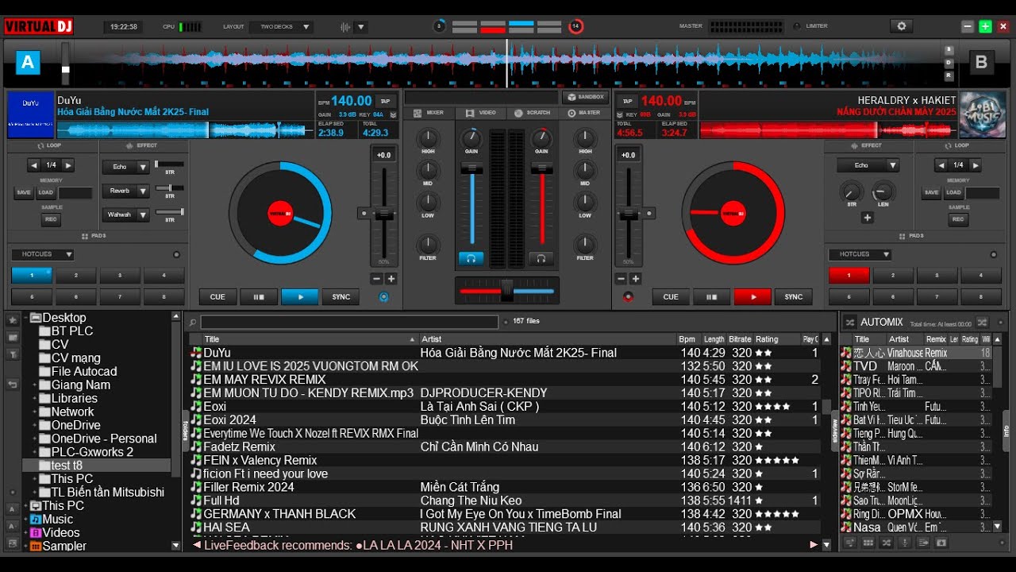This screenshot has width=1016, height=572.
Task: Expand the Libraries folder
Action: [35, 399]
